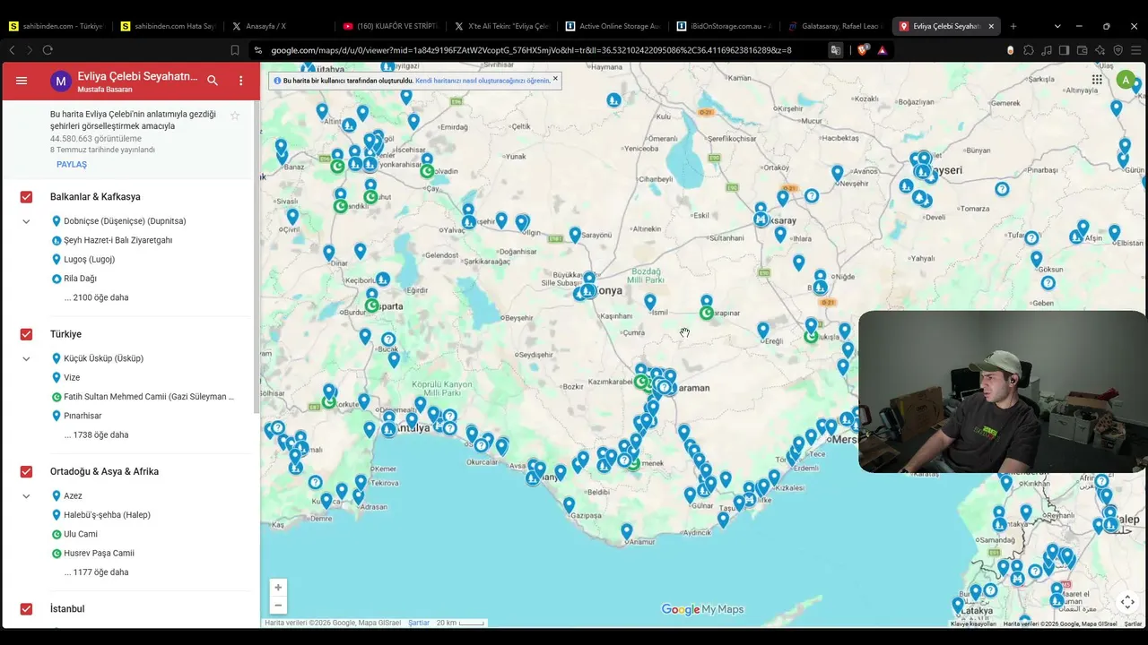The height and width of the screenshot is (645, 1148).
Task: Uncheck the İstanbul layer
Action: click(26, 609)
